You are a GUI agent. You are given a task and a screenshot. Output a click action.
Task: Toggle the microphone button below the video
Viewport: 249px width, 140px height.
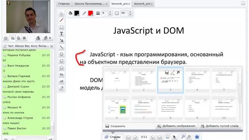click(x=19, y=38)
